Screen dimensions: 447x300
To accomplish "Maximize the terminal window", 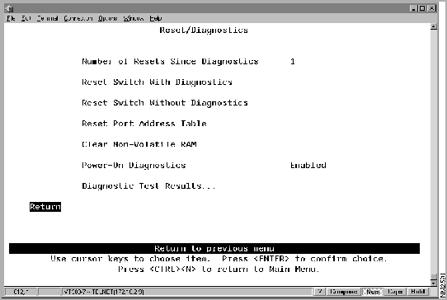I will coord(422,8).
